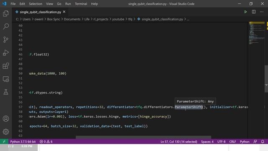The image size is (268, 151).
Task: Open the Edit menu
Action: pyautogui.click(x=22, y=4)
